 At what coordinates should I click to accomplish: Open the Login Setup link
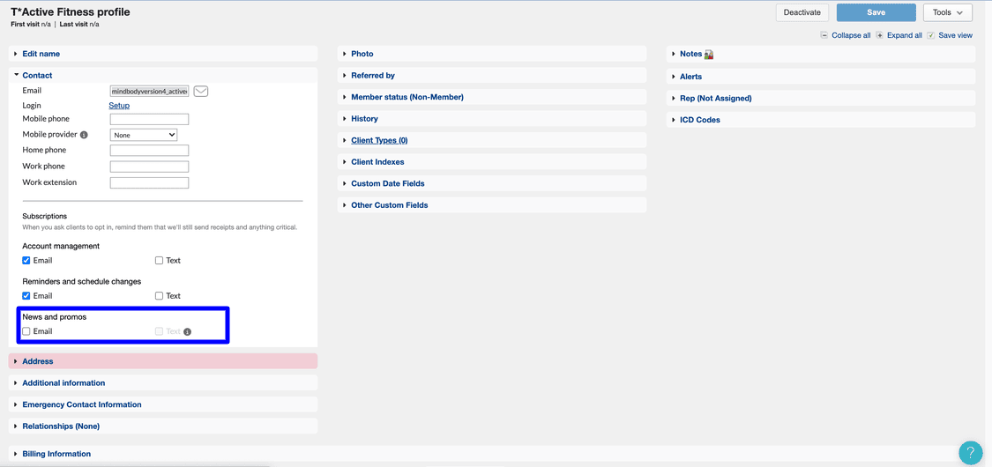pos(119,106)
